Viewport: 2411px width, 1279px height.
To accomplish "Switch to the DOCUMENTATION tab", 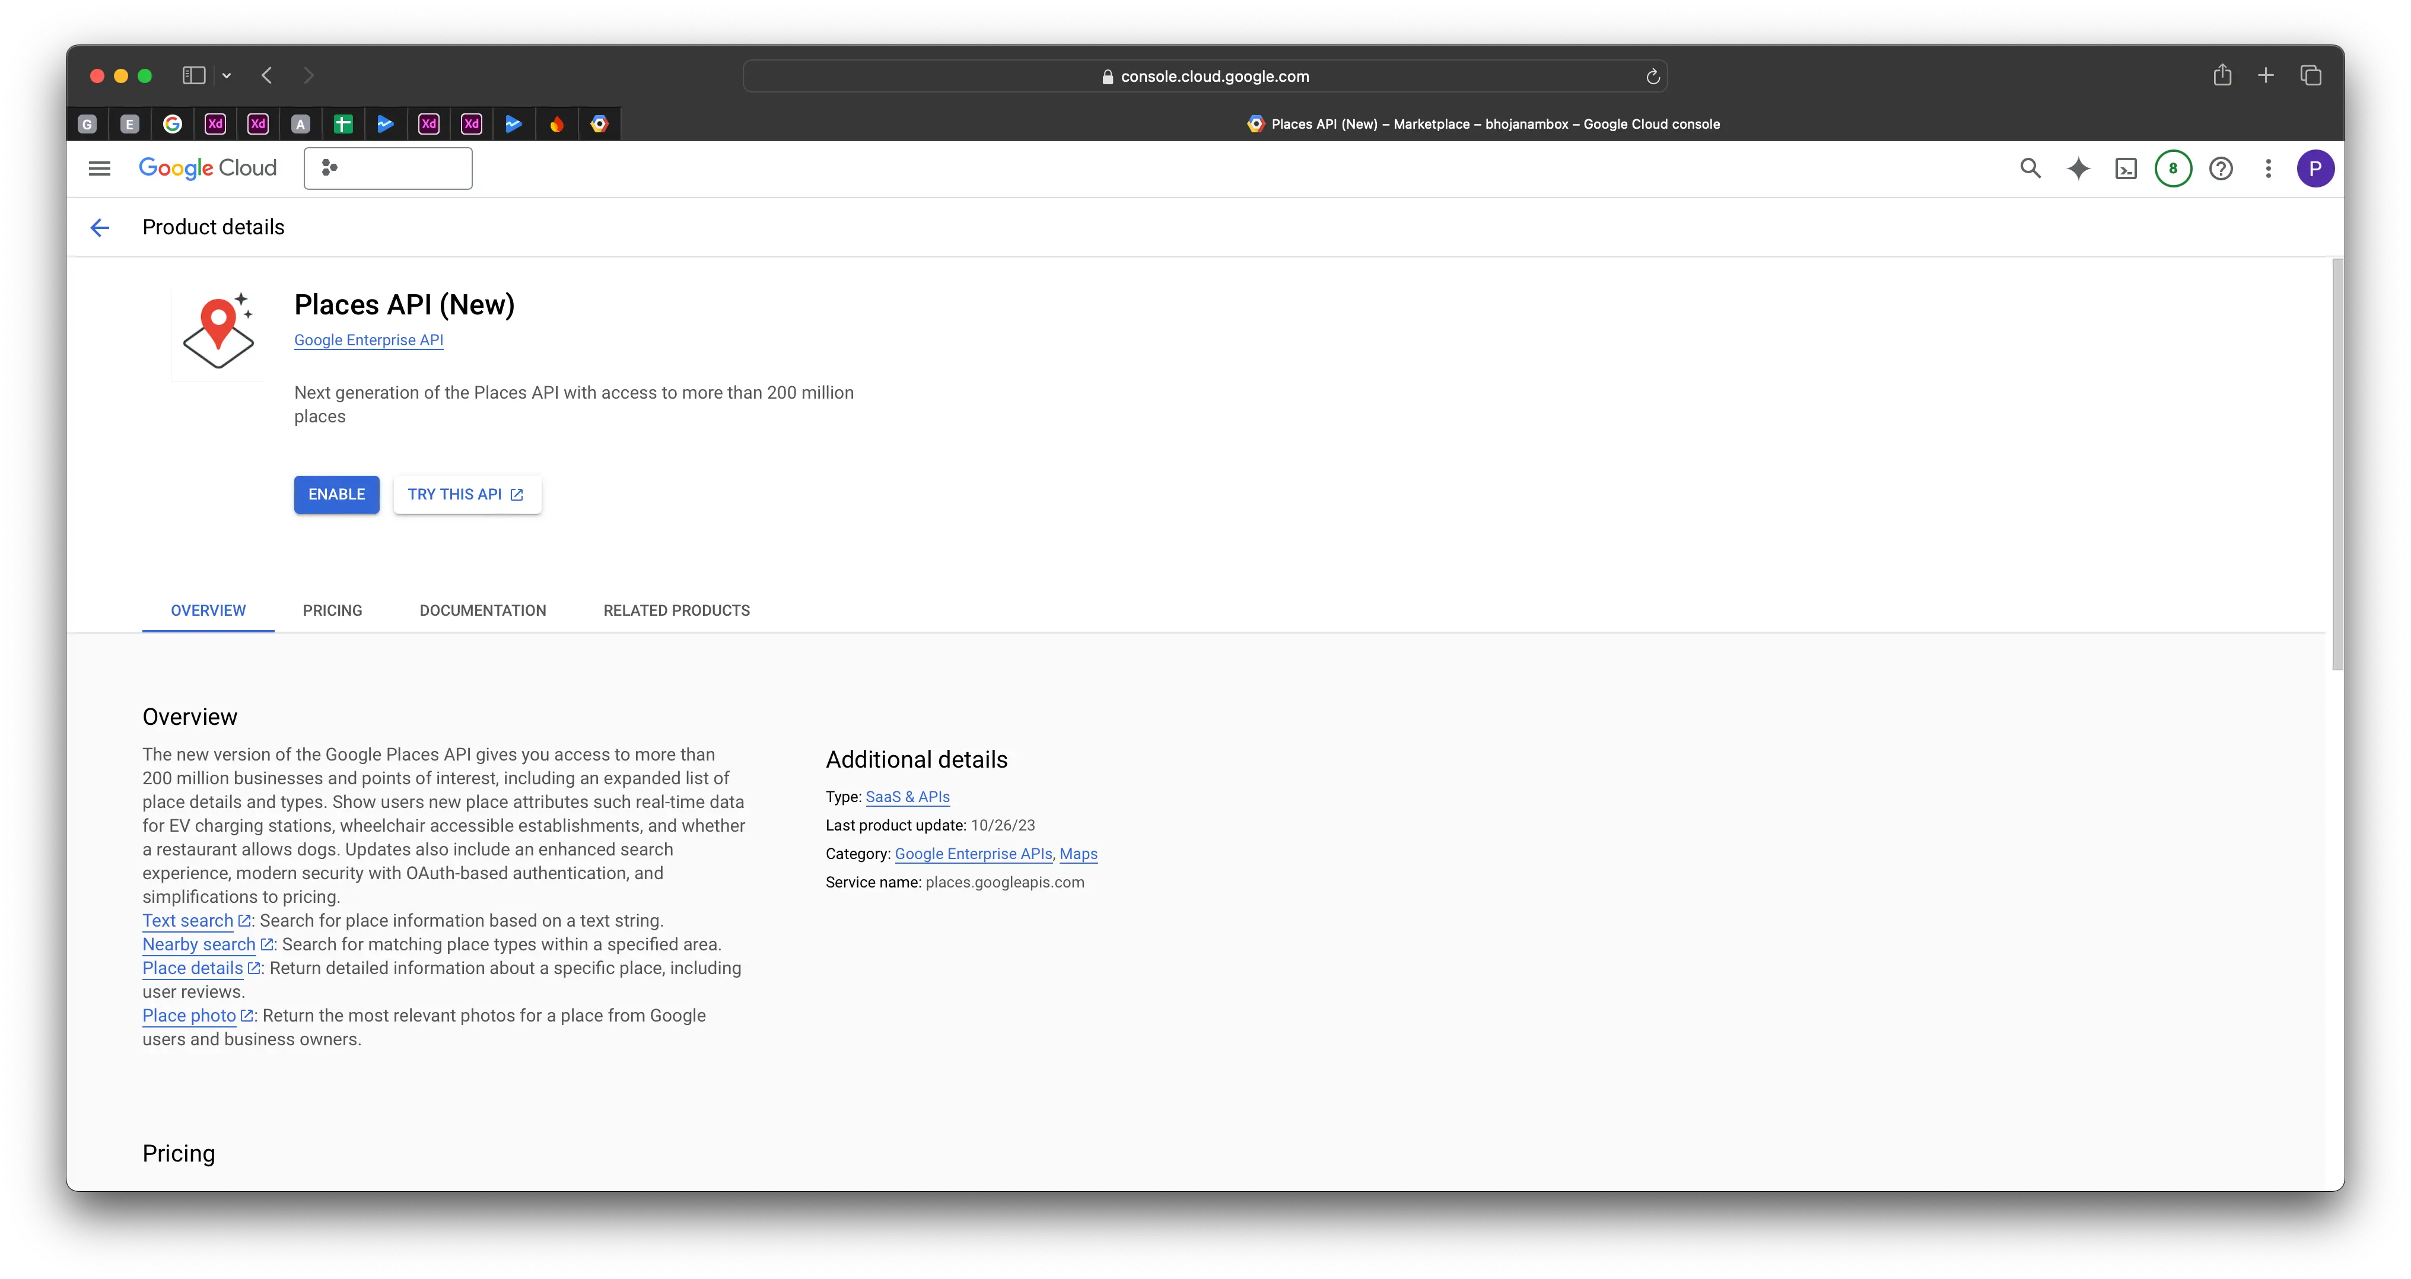I will point(483,610).
